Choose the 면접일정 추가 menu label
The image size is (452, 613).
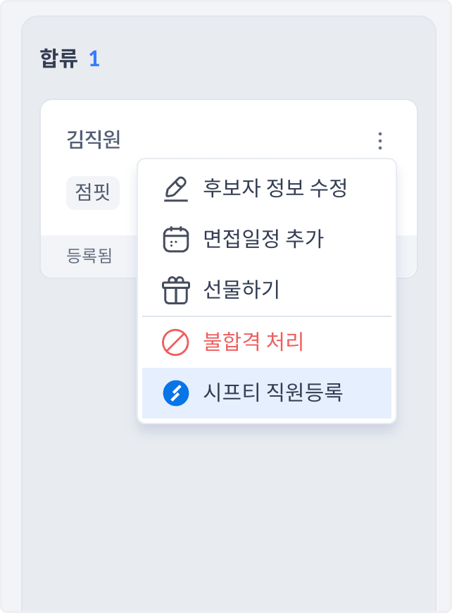(x=263, y=240)
